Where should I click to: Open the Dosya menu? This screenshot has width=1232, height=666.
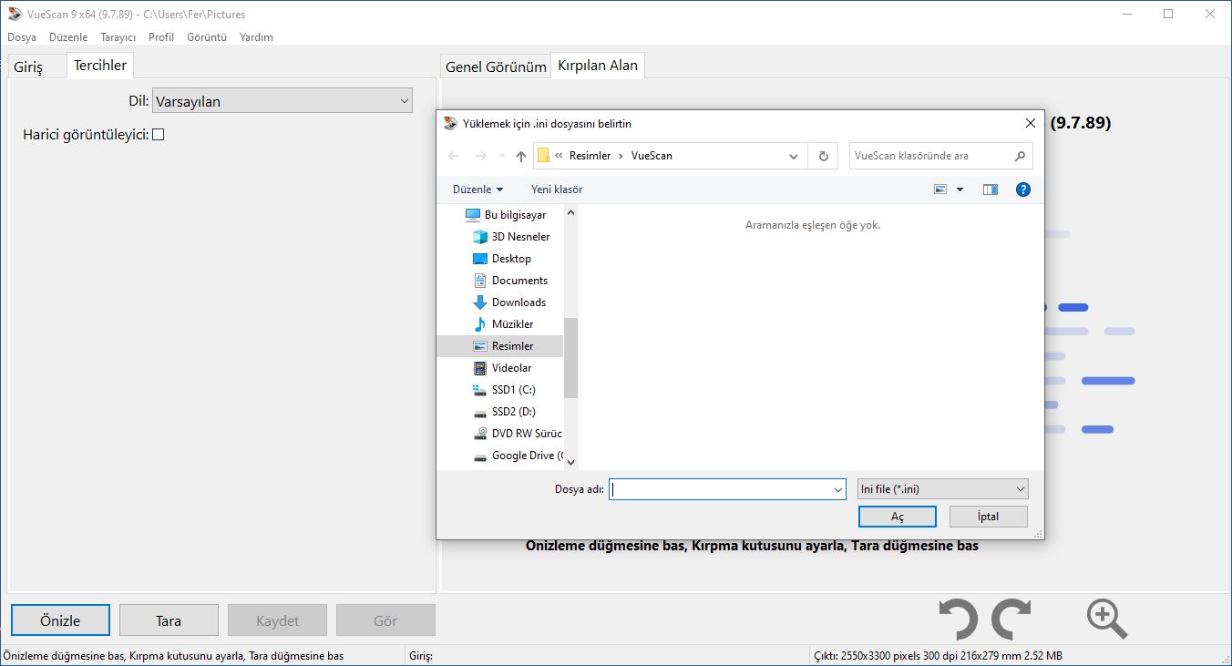pyautogui.click(x=22, y=37)
